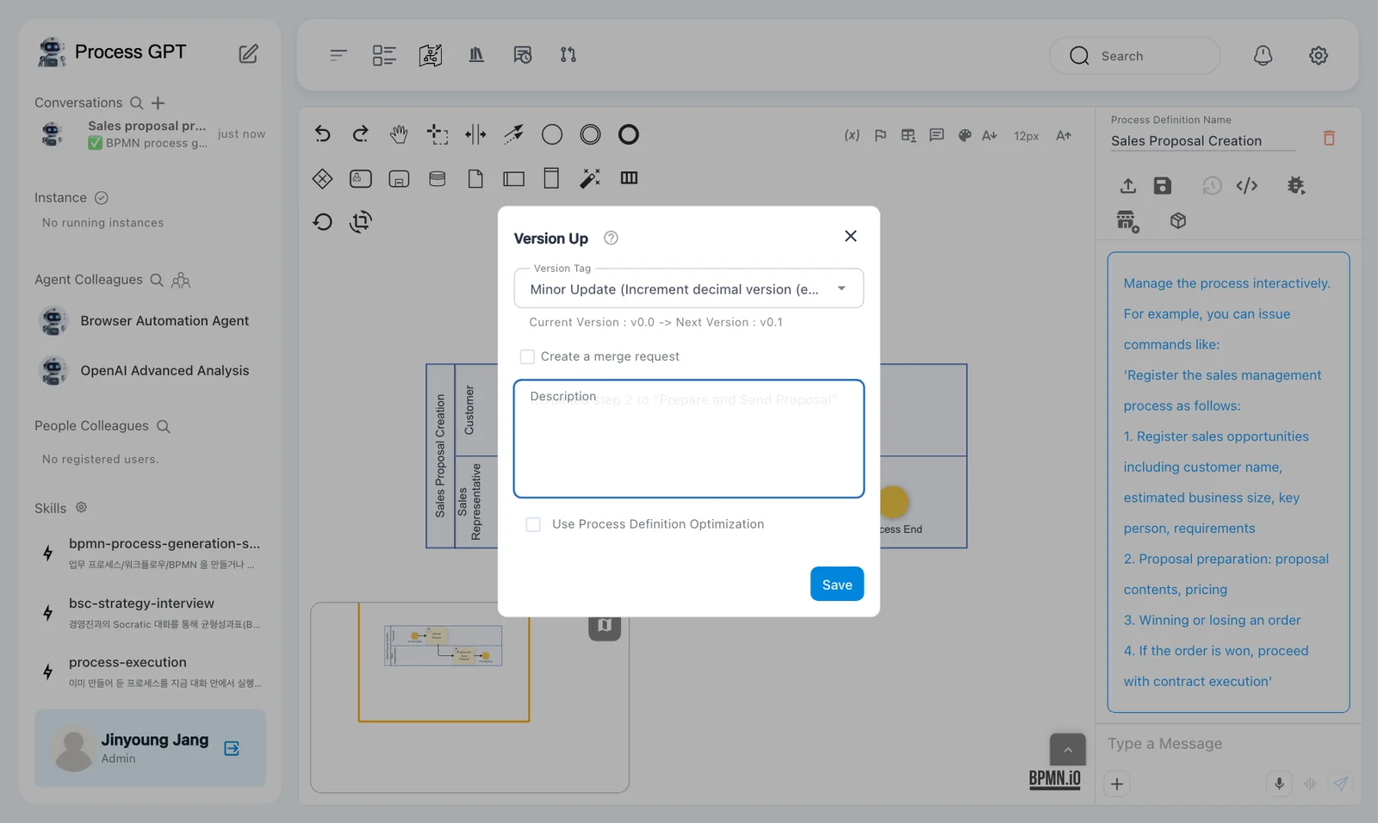This screenshot has width=1378, height=823.
Task: Open the notifications bell
Action: click(1263, 56)
